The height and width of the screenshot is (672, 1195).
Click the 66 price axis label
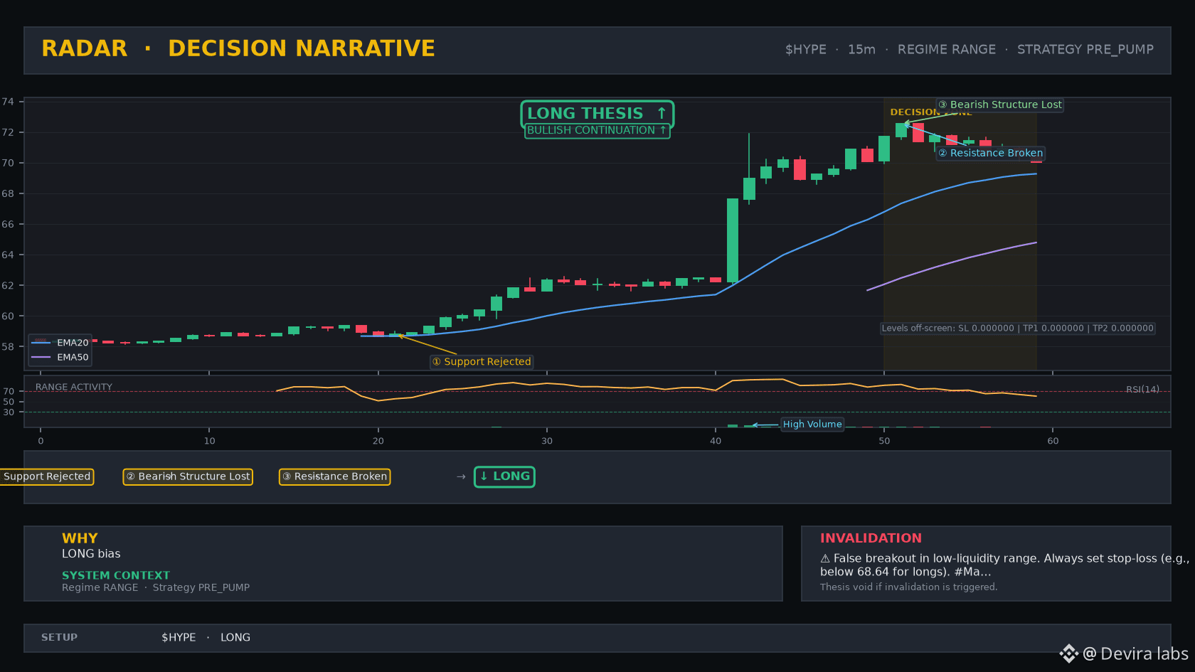[7, 225]
